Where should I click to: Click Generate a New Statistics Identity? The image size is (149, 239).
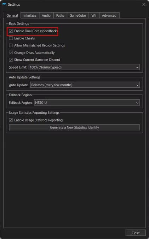pos(74,127)
